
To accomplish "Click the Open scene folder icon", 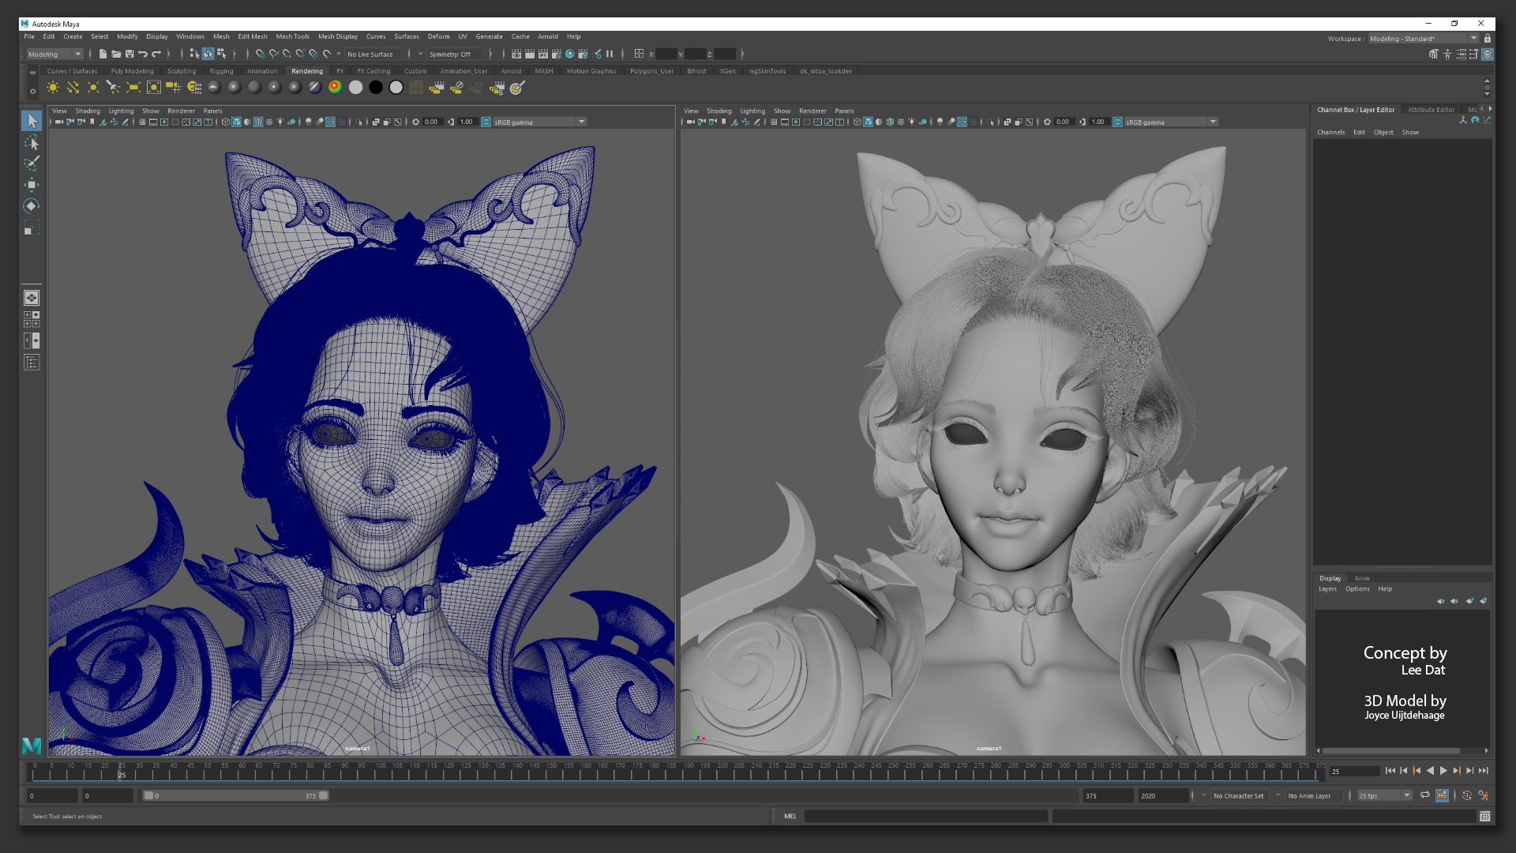I will [116, 54].
